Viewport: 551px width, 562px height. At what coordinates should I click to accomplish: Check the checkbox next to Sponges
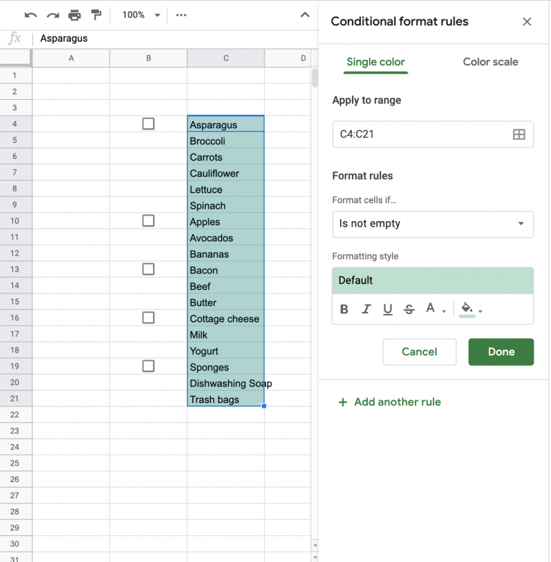pos(148,366)
